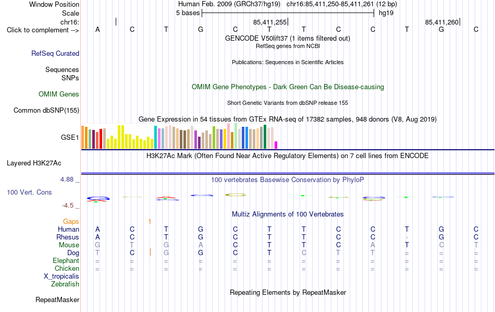The height and width of the screenshot is (312, 495).
Task: Click the '-' gap in the Rhesus row
Action: (x=407, y=237)
